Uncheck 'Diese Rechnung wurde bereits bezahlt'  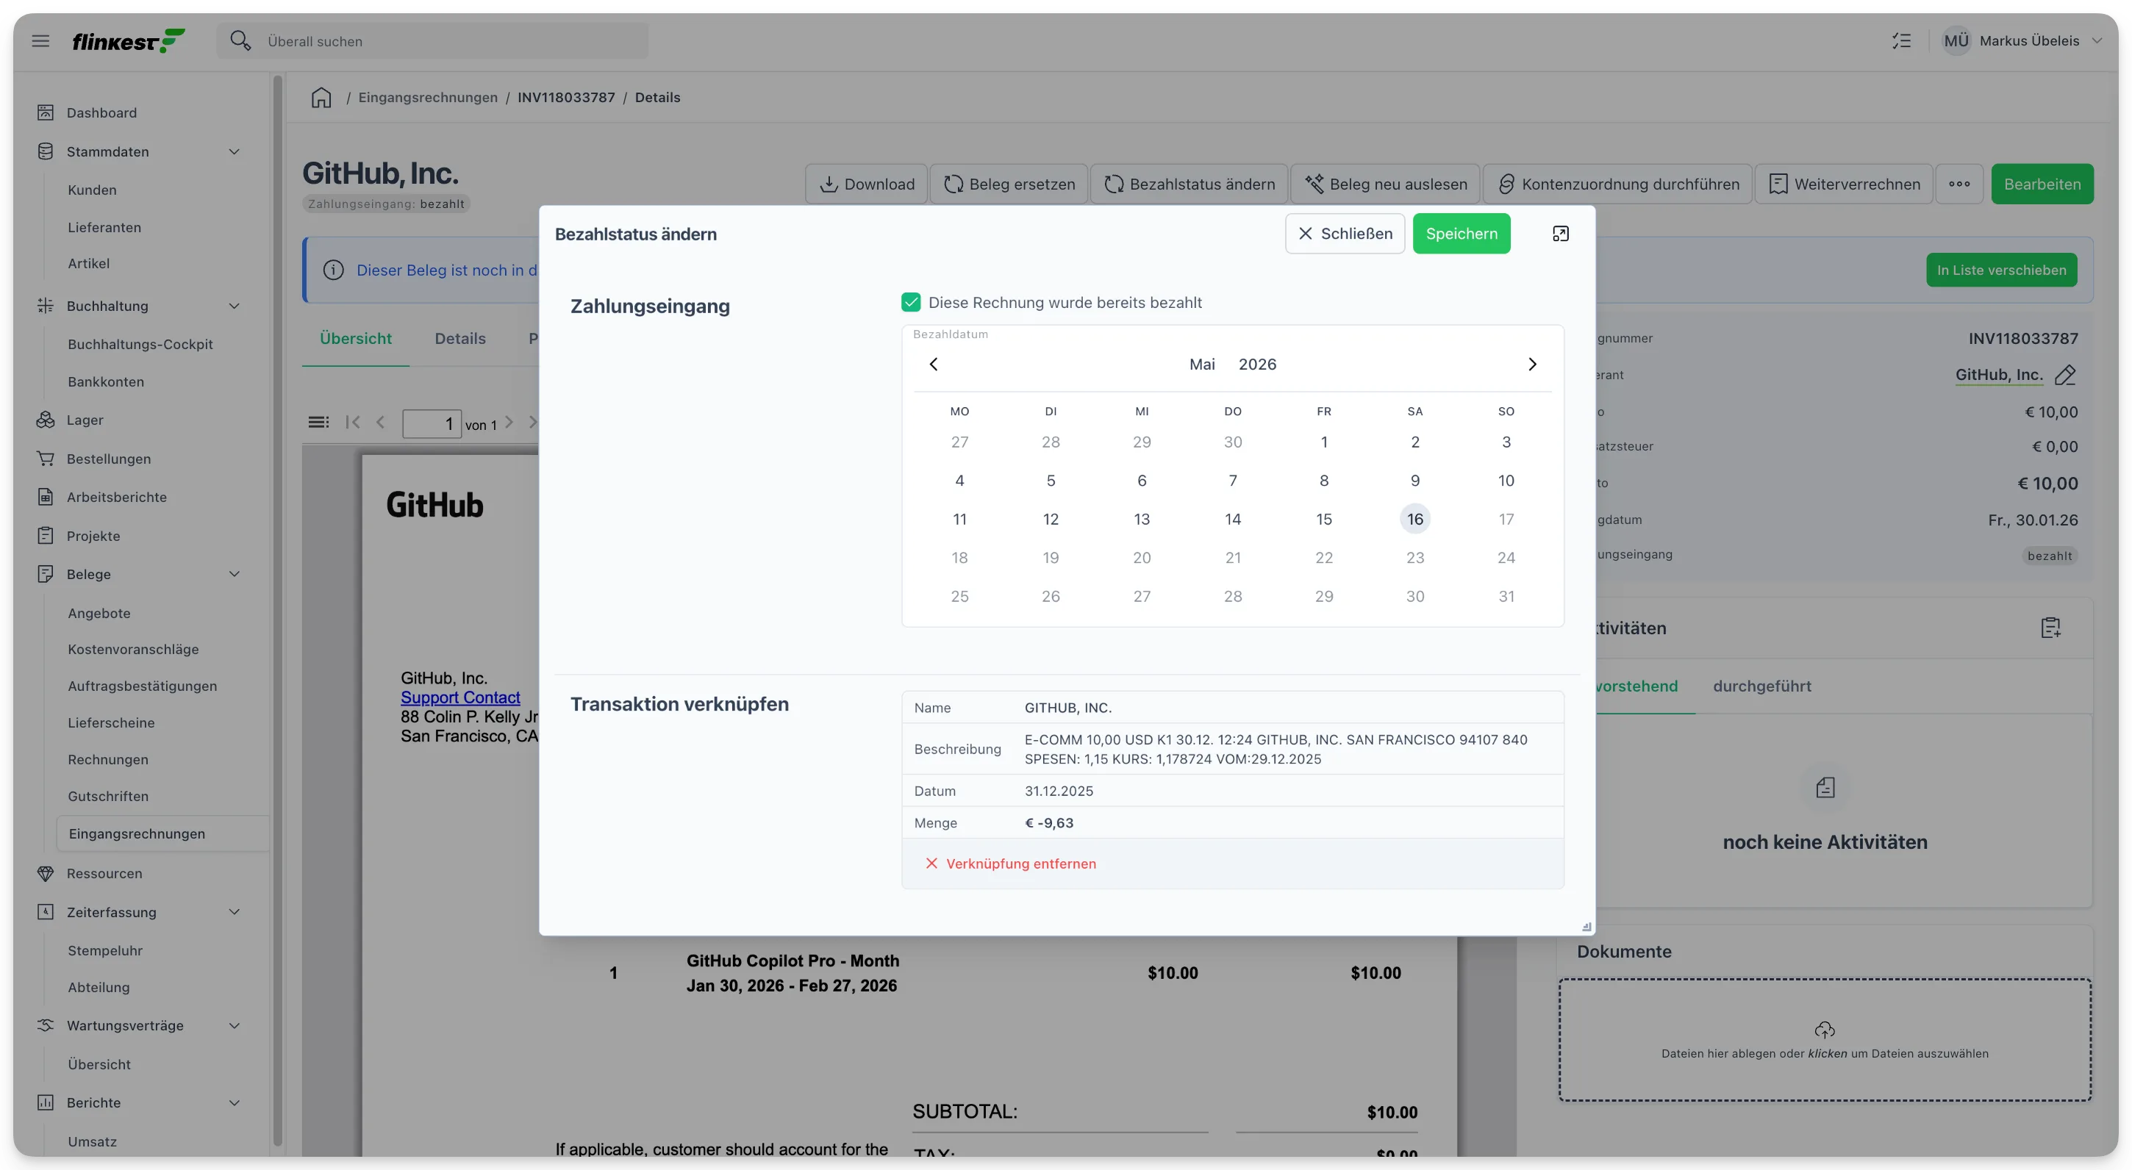(910, 302)
